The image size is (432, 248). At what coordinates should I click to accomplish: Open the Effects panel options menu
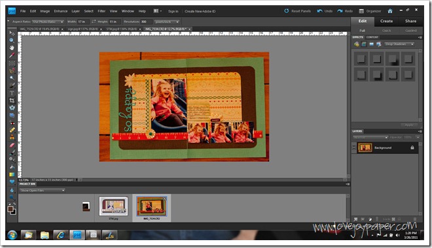coord(420,37)
